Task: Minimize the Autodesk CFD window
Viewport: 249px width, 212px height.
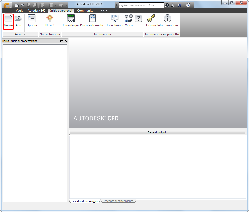Action: (225, 3)
